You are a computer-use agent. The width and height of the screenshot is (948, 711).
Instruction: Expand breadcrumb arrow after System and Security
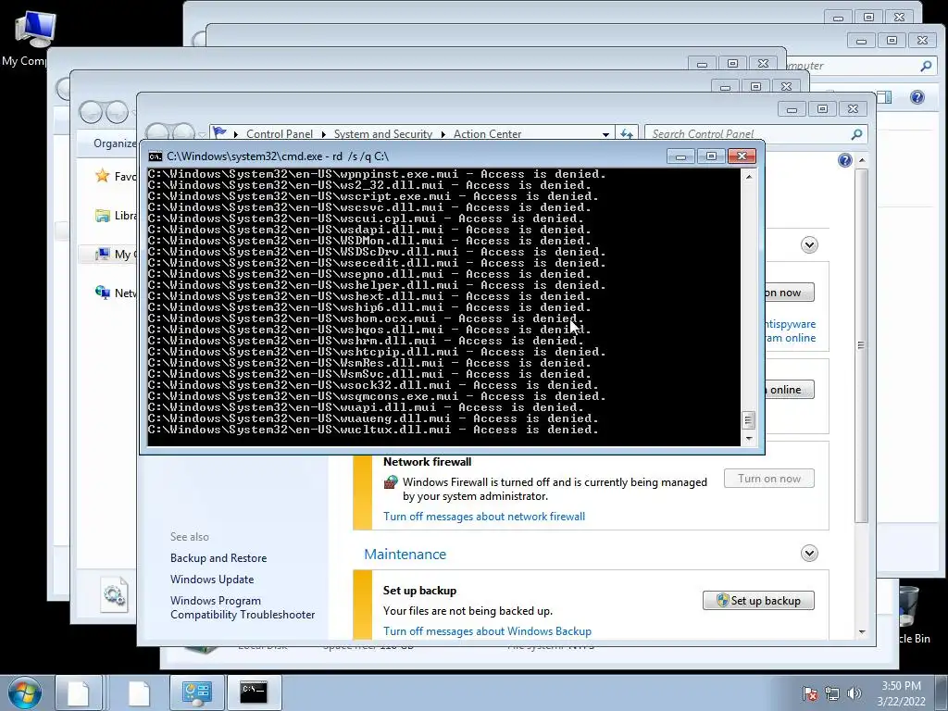443,134
